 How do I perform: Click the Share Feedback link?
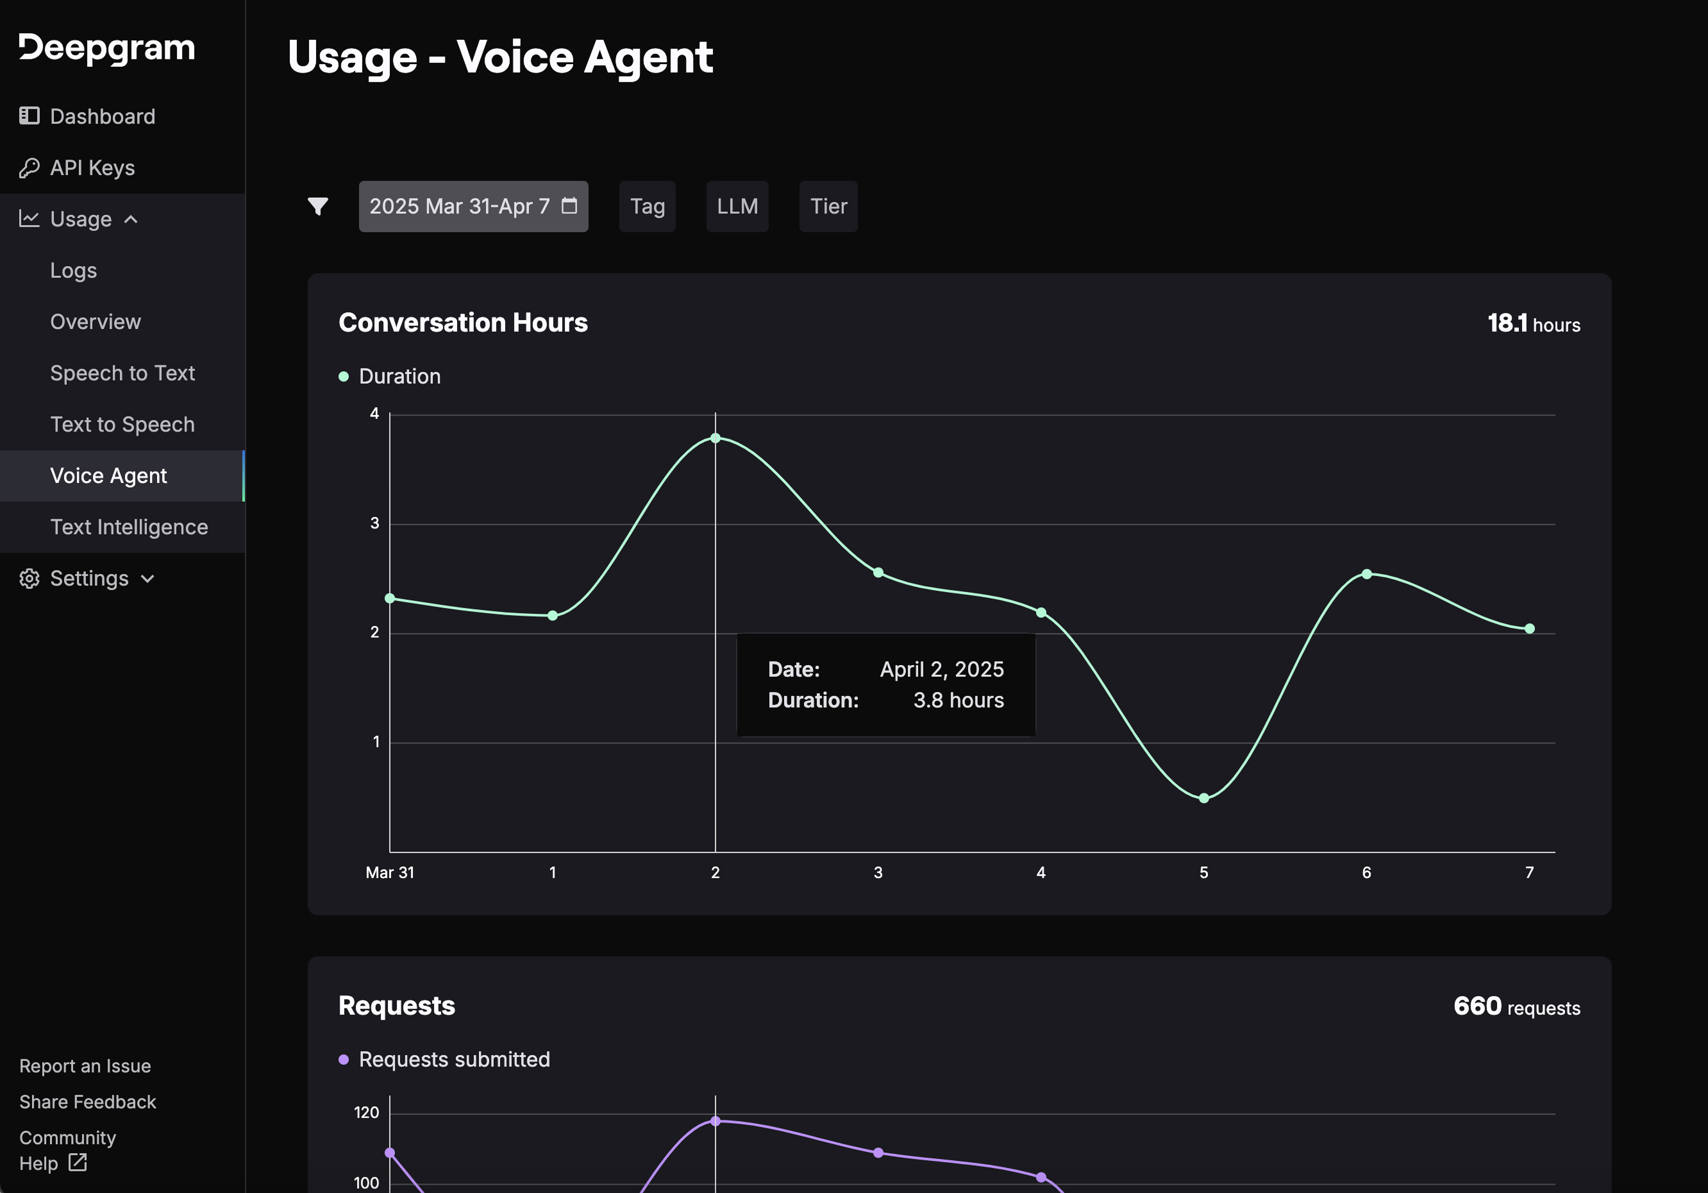(88, 1101)
